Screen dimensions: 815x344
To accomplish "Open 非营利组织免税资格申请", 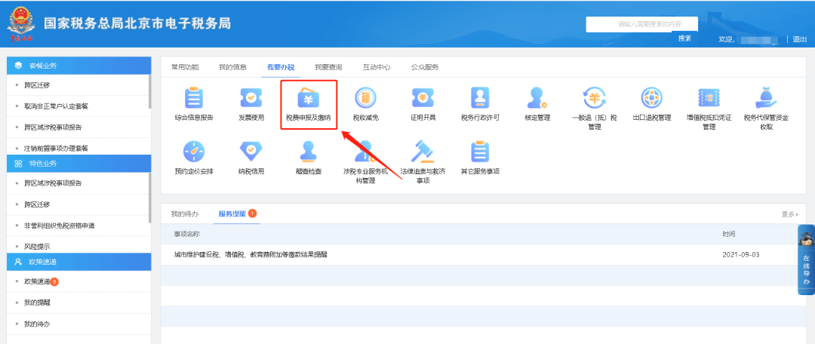I will 60,226.
